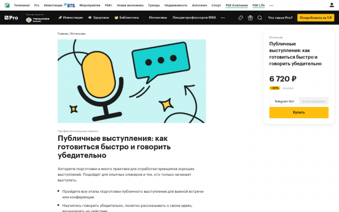The width and height of the screenshot is (339, 212).
Task: Open Недвижимость section
Action: point(176,5)
